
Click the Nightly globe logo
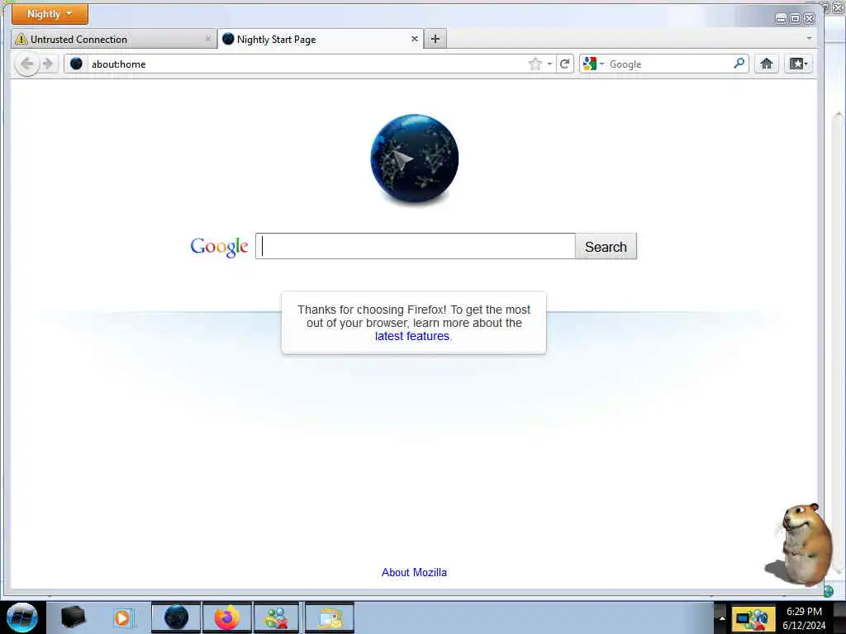[x=415, y=158]
